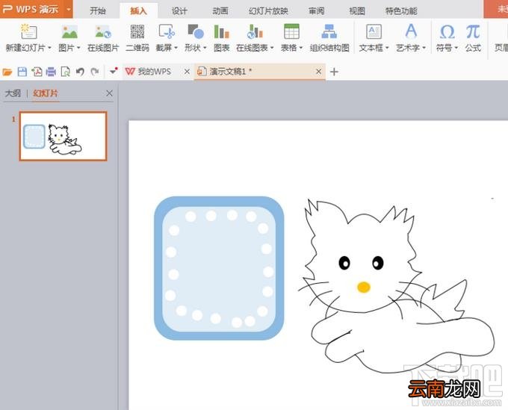508x410 pixels.
Task: Insert a formula (公式) icon
Action: tap(473, 38)
